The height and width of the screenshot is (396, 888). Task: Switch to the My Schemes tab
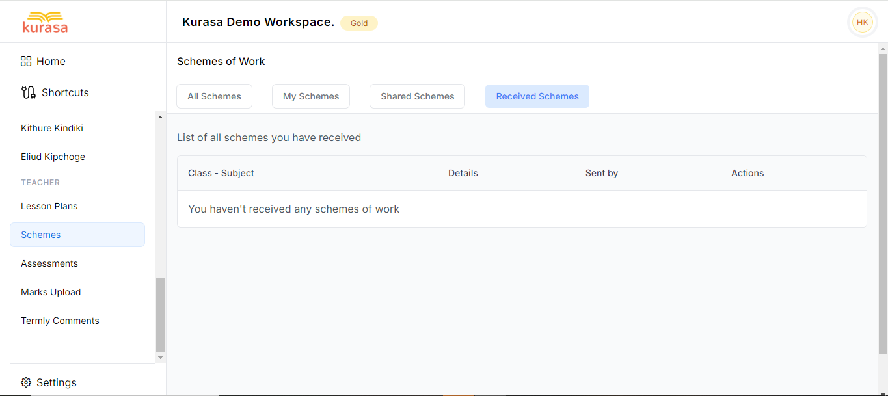tap(311, 96)
